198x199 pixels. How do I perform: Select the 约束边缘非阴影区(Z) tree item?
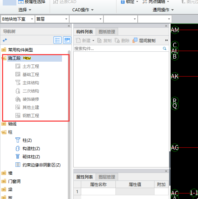coord(41,165)
